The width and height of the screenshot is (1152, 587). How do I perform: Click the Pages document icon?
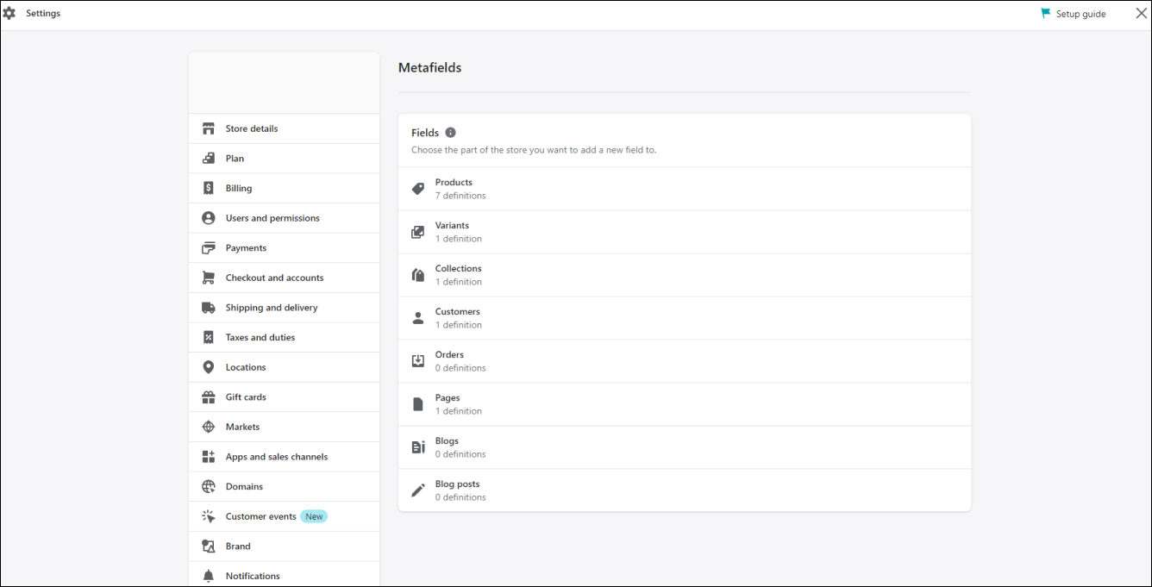pyautogui.click(x=418, y=404)
